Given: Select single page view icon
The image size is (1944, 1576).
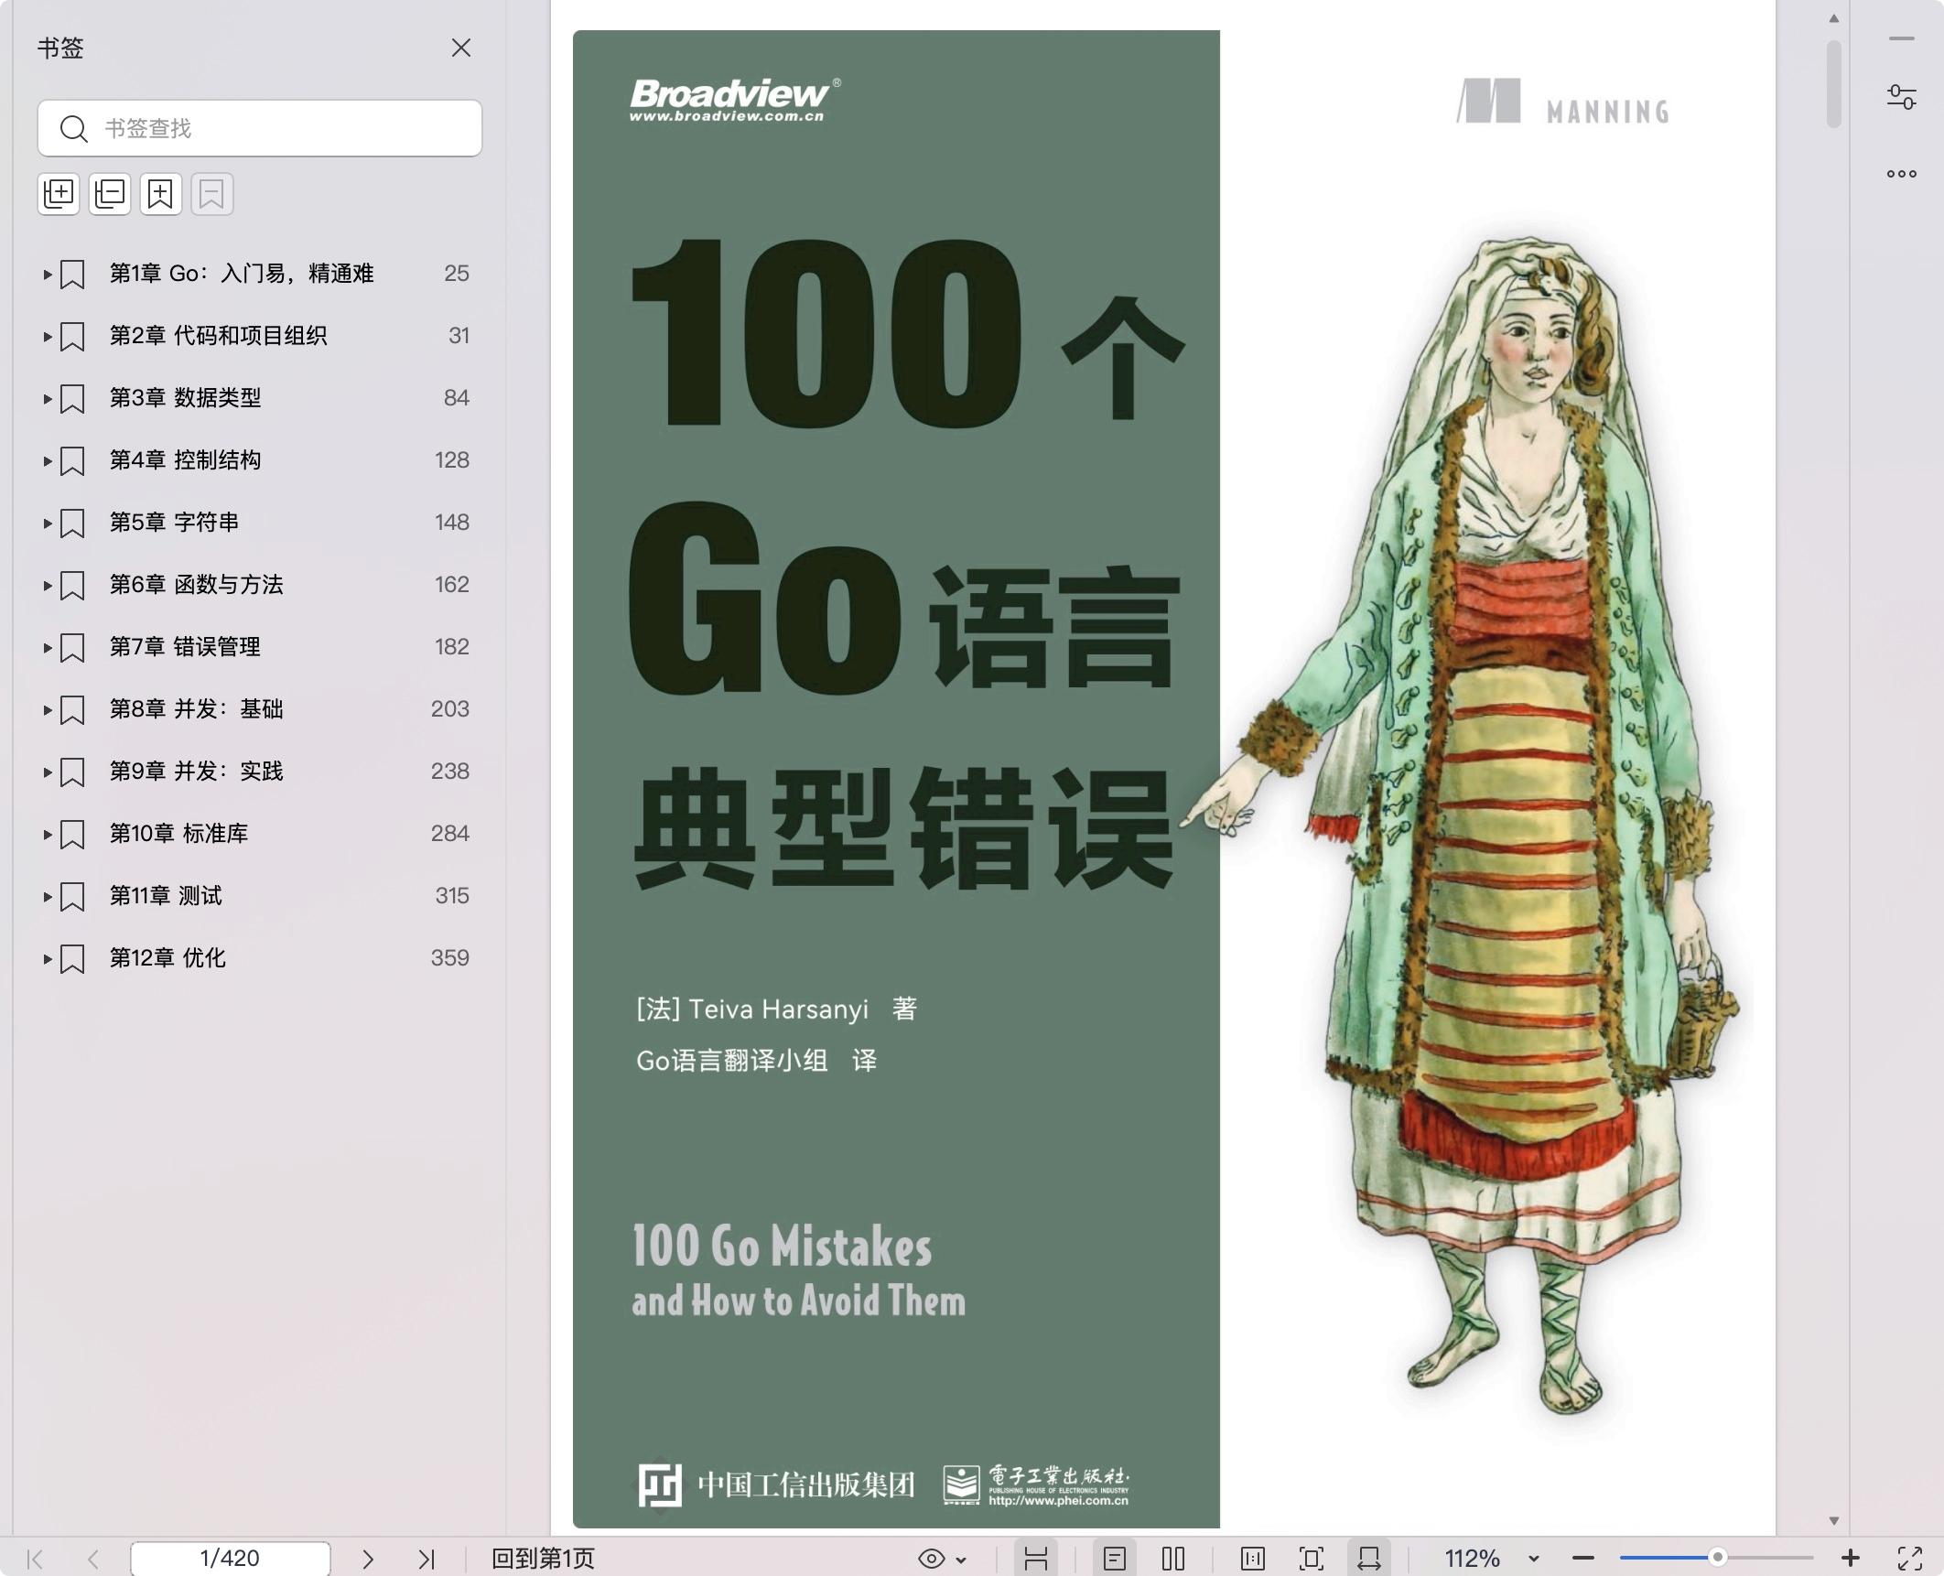Looking at the screenshot, I should (x=1114, y=1559).
